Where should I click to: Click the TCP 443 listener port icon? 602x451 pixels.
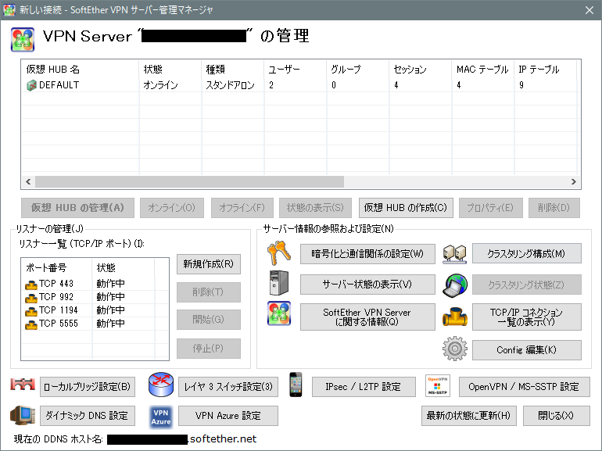(x=30, y=285)
